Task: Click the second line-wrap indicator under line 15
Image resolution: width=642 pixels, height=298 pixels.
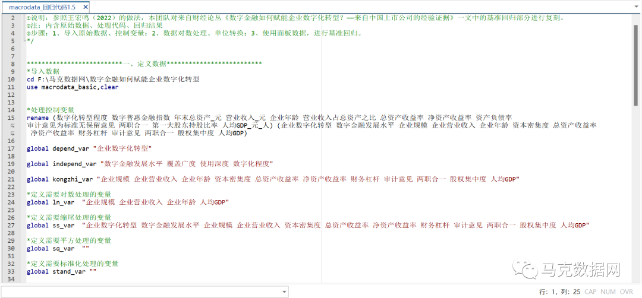Action: (13, 133)
